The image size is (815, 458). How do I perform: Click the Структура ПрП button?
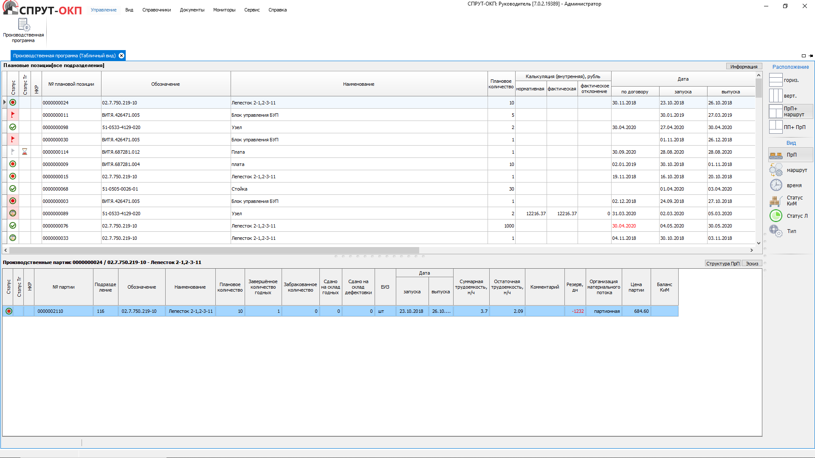(722, 264)
